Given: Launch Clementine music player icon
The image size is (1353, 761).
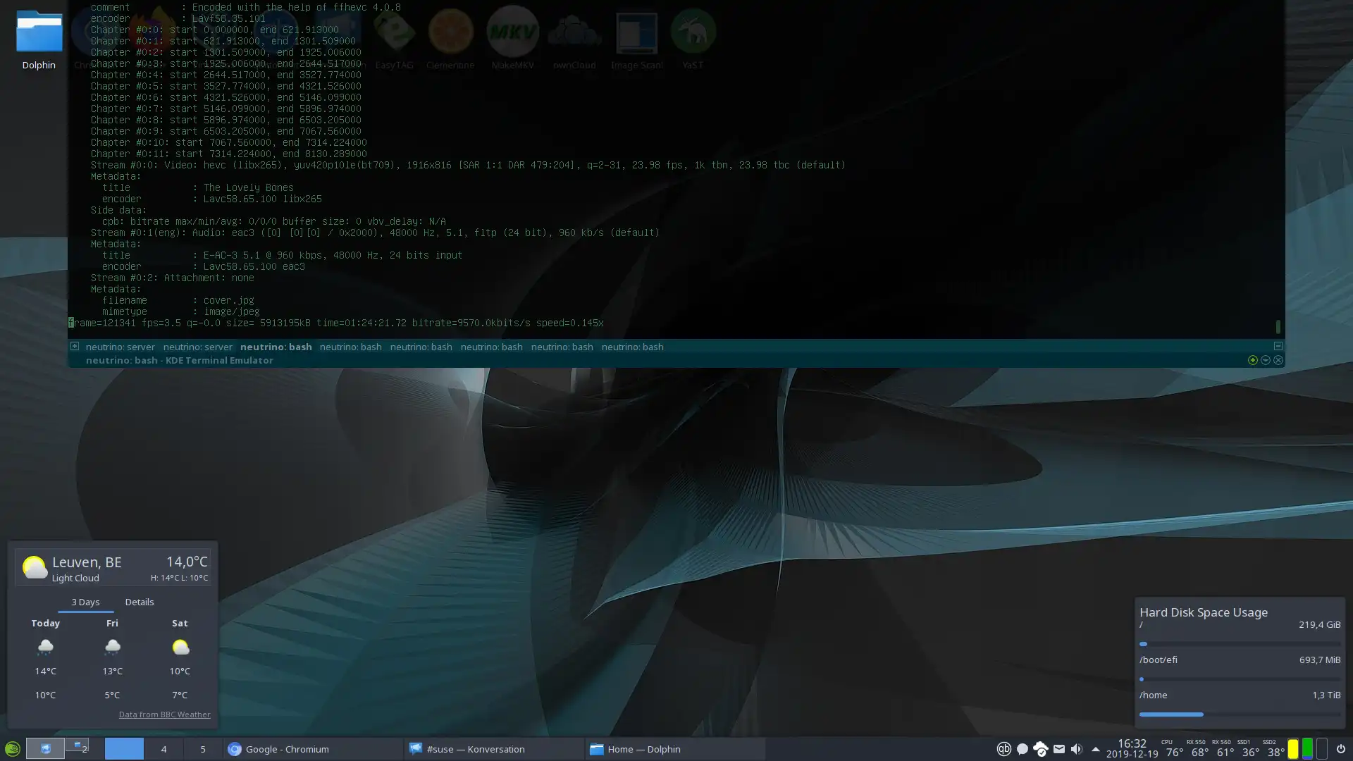Looking at the screenshot, I should 450,32.
